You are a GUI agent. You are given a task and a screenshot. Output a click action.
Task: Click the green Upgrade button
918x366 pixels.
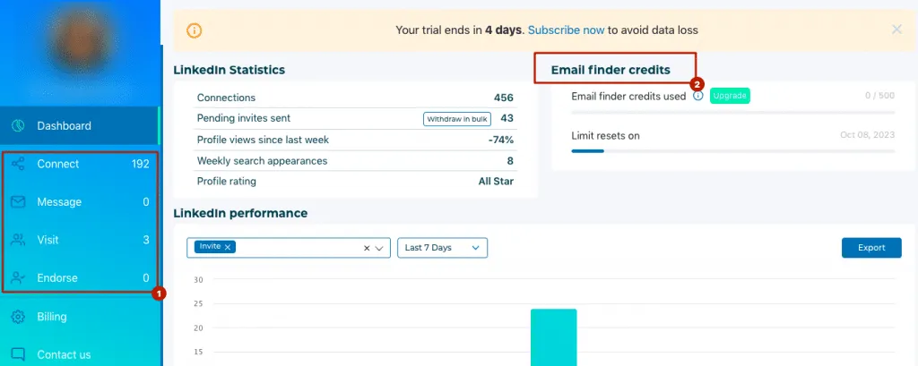tap(730, 96)
